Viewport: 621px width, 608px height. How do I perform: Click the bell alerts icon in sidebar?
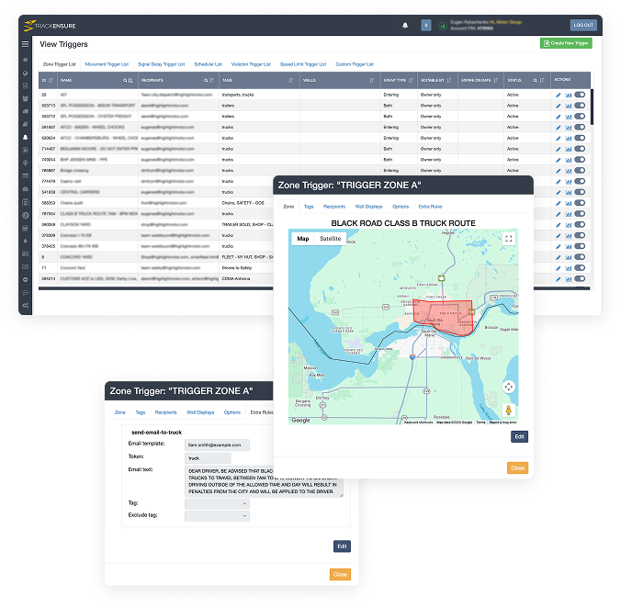click(26, 138)
